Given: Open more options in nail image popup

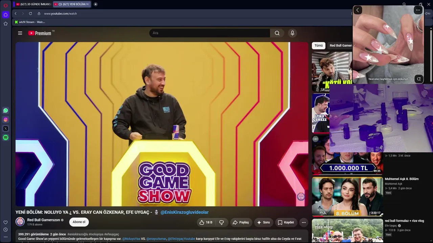Looking at the screenshot, I should [x=418, y=10].
